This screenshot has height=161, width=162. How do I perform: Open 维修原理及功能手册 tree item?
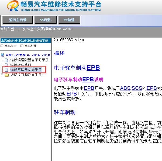click(x=26, y=70)
